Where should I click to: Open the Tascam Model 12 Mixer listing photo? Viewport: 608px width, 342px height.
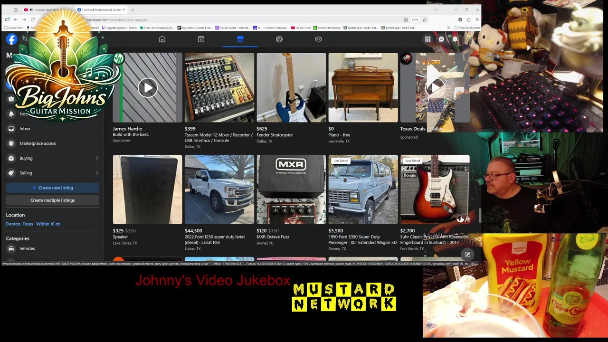point(219,87)
